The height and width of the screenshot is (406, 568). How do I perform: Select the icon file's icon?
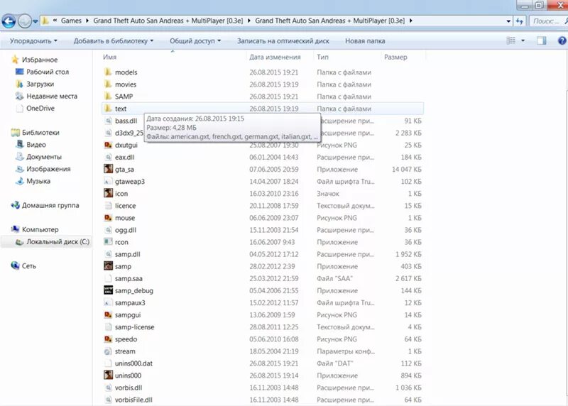click(x=108, y=193)
